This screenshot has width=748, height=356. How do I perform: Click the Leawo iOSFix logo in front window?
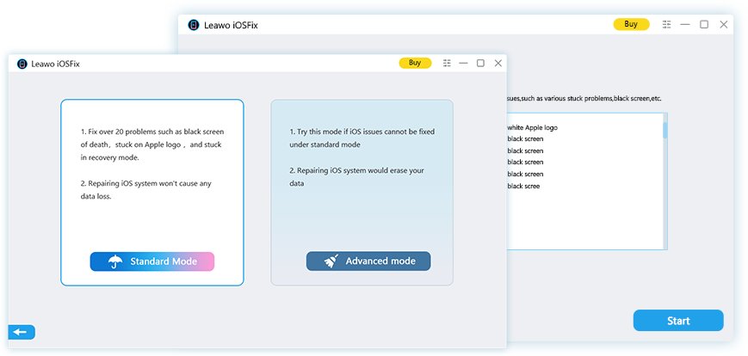pos(22,64)
